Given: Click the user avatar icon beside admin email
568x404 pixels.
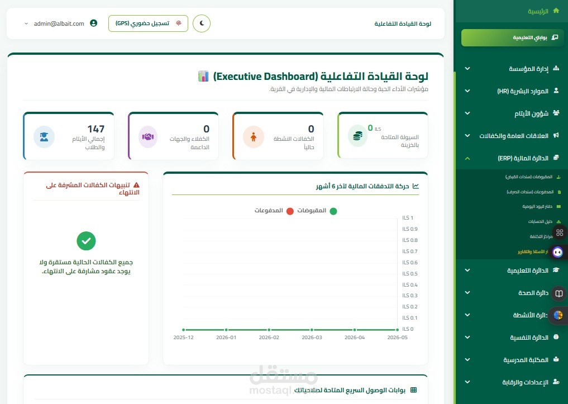Looking at the screenshot, I should [x=93, y=23].
